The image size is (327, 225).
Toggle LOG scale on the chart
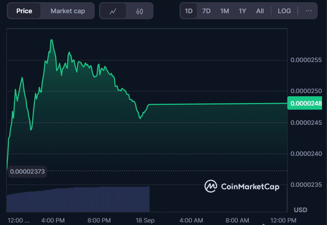(284, 11)
